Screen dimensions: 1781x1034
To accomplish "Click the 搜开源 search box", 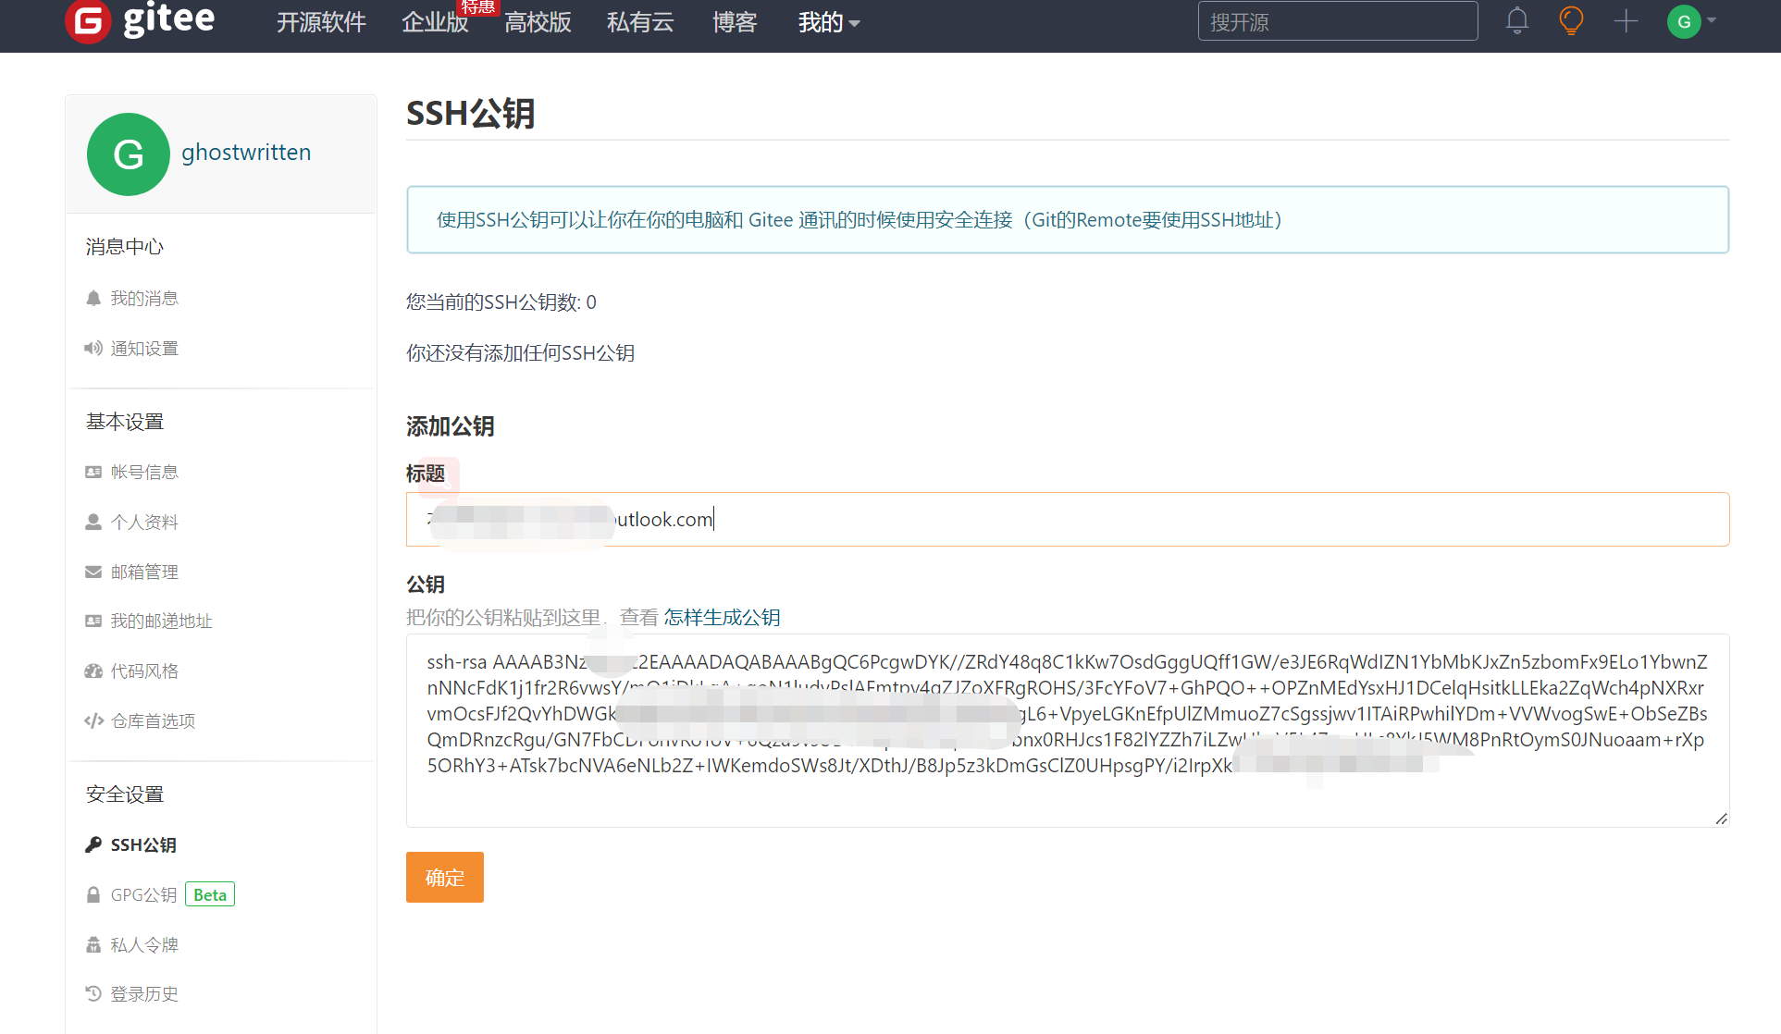I will pyautogui.click(x=1337, y=21).
